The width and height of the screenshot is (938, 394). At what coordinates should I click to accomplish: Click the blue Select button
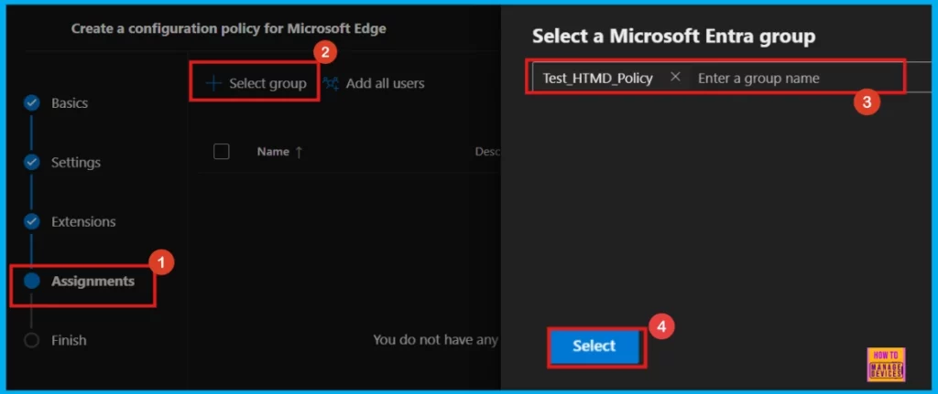click(594, 346)
